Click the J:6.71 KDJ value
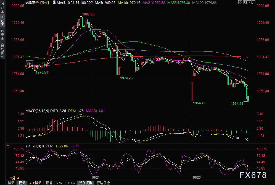This screenshot has height=185, width=275. (75, 146)
